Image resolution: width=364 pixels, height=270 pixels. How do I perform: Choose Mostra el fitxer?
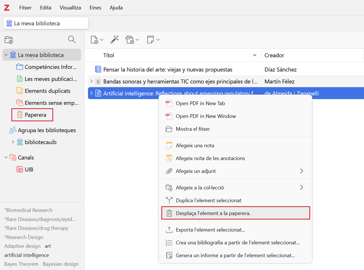click(235, 129)
